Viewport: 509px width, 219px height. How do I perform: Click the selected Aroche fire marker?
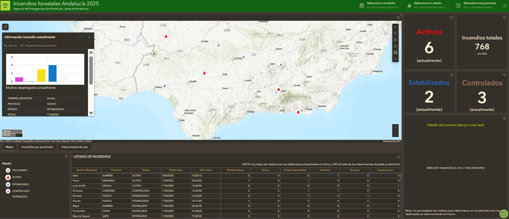154,54
